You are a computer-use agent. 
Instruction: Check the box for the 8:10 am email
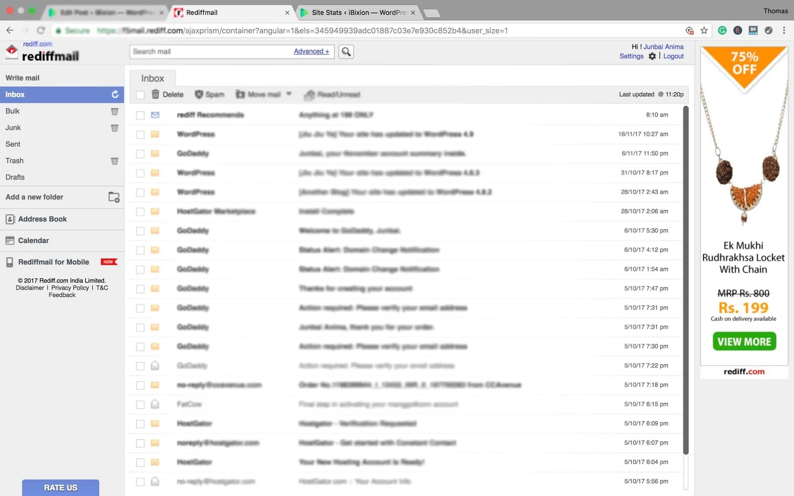140,115
